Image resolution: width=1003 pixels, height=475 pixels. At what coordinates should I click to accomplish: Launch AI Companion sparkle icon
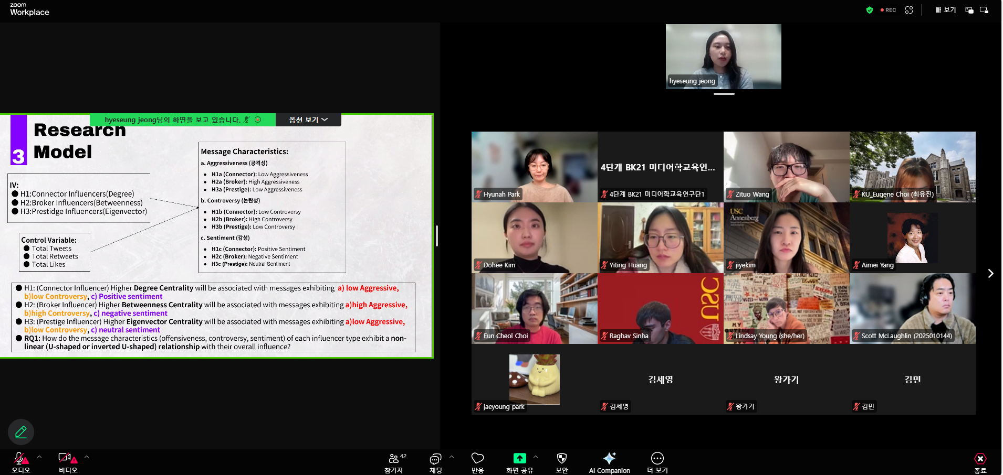609,462
